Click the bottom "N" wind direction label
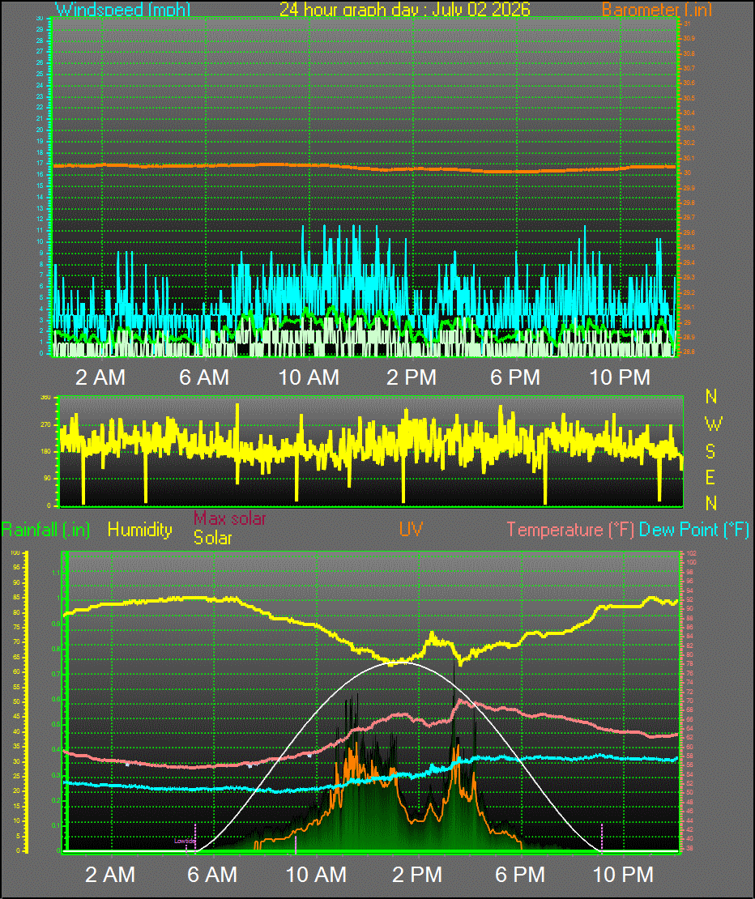 click(x=711, y=504)
